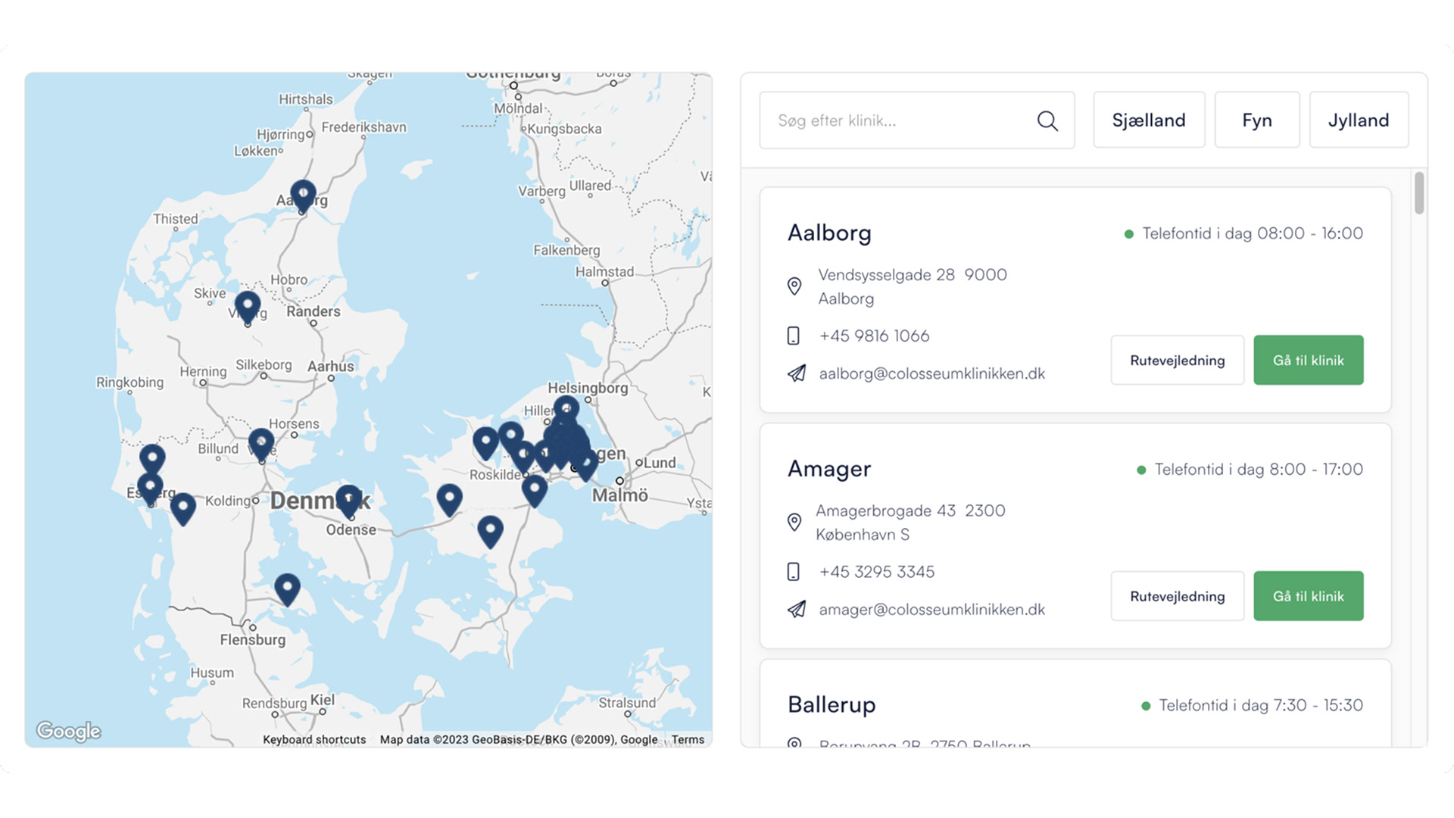Click the Aalborg clinic heading
The height and width of the screenshot is (818, 1454).
click(829, 233)
